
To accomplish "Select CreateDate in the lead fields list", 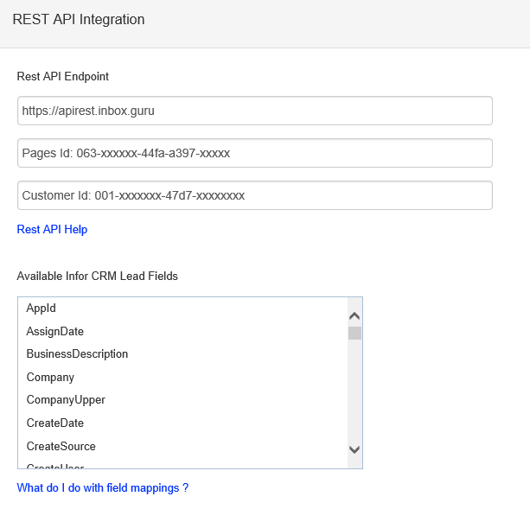I will [x=182, y=423].
